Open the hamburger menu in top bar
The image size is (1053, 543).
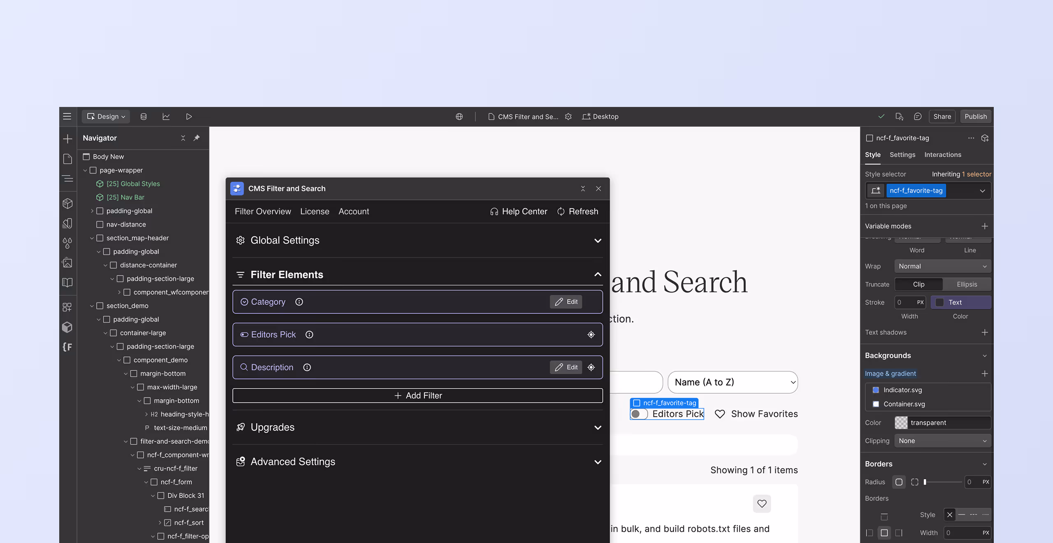click(67, 116)
